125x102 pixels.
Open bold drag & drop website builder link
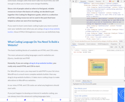(x=41, y=63)
